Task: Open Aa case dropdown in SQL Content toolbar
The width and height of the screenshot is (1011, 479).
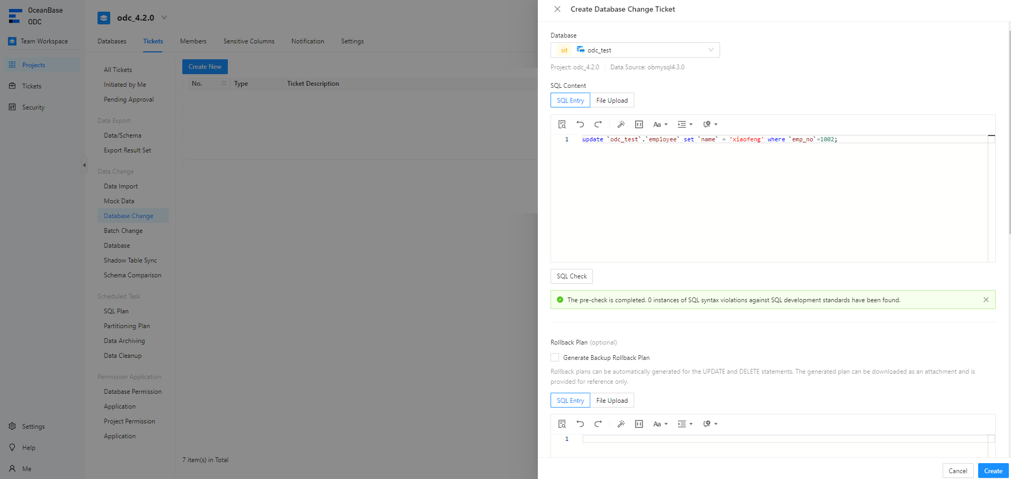Action: pos(660,124)
